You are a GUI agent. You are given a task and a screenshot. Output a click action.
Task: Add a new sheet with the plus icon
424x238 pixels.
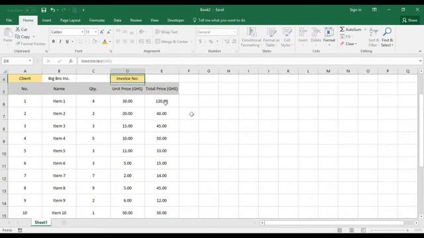point(64,223)
